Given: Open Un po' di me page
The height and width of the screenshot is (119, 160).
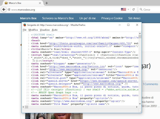Looking at the screenshot, I should pos(87,18).
